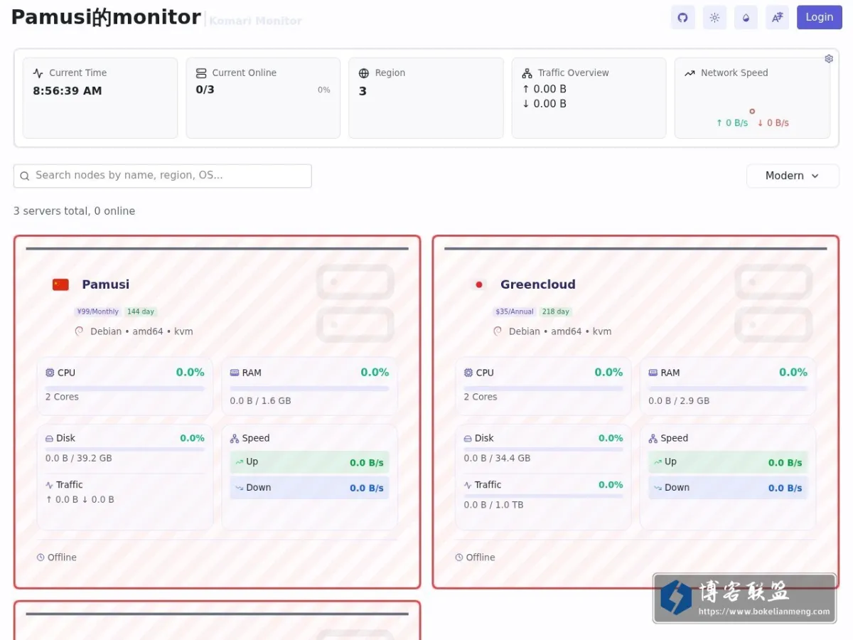Click the Komari Monitor subtitle

click(256, 21)
